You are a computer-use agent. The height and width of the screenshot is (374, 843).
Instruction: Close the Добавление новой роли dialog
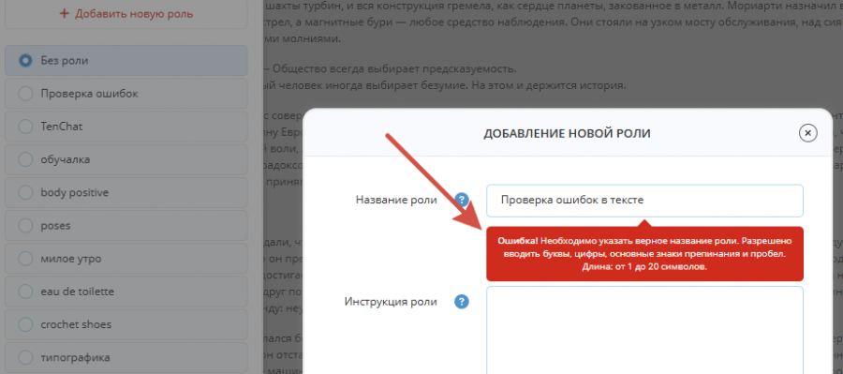(807, 133)
